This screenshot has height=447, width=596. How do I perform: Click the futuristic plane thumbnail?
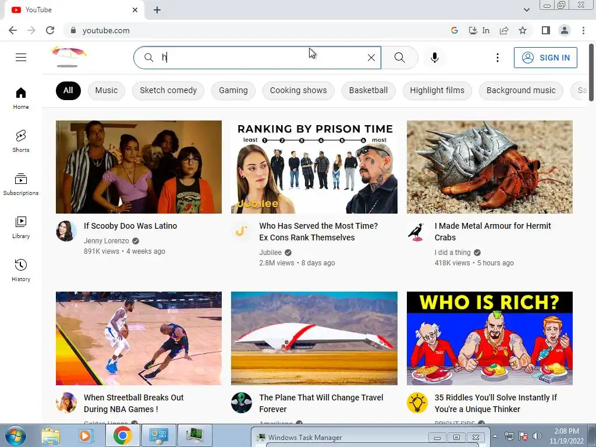pos(314,338)
